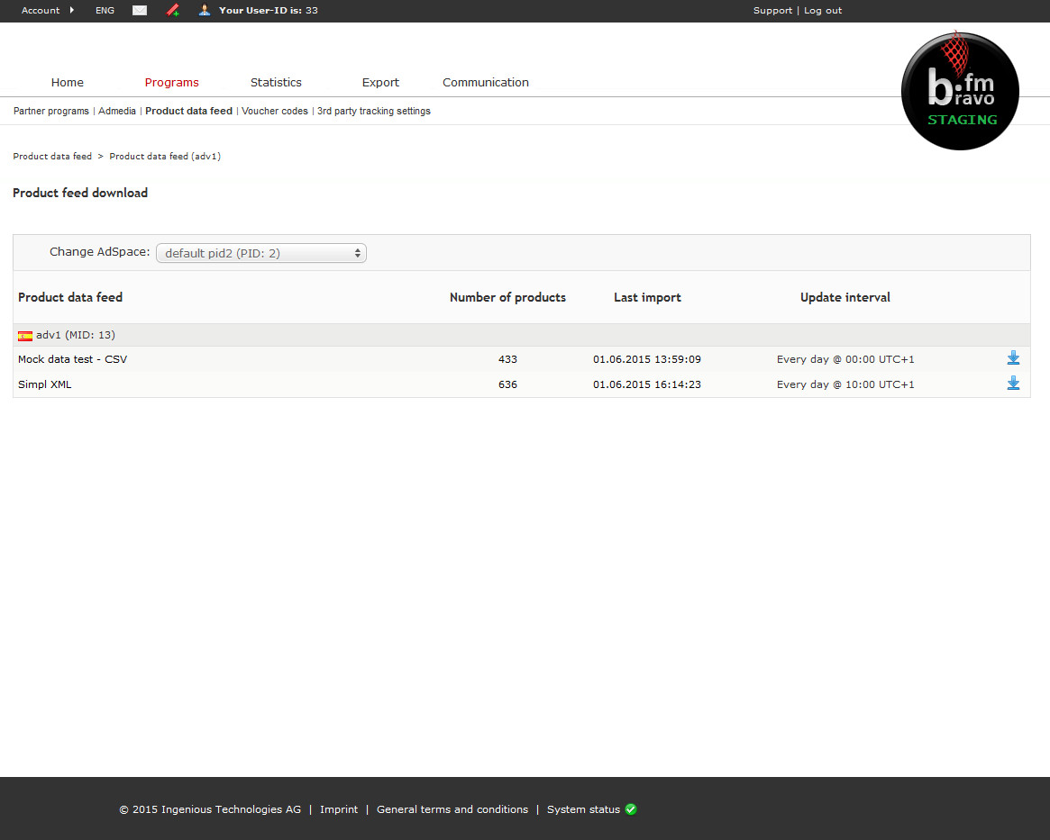Click import date 01.06.2015 16:14:23
Image resolution: width=1050 pixels, height=840 pixels.
click(x=647, y=384)
